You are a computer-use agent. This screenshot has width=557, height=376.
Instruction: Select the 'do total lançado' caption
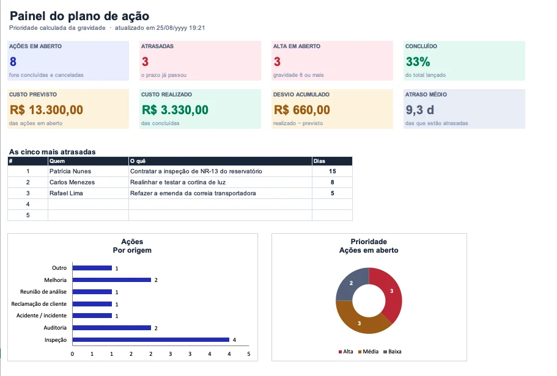426,75
